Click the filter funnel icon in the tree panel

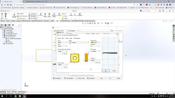[x=13, y=25]
